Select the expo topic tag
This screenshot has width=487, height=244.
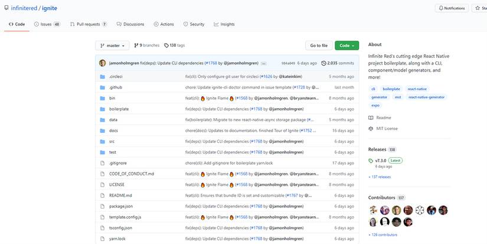coord(375,105)
